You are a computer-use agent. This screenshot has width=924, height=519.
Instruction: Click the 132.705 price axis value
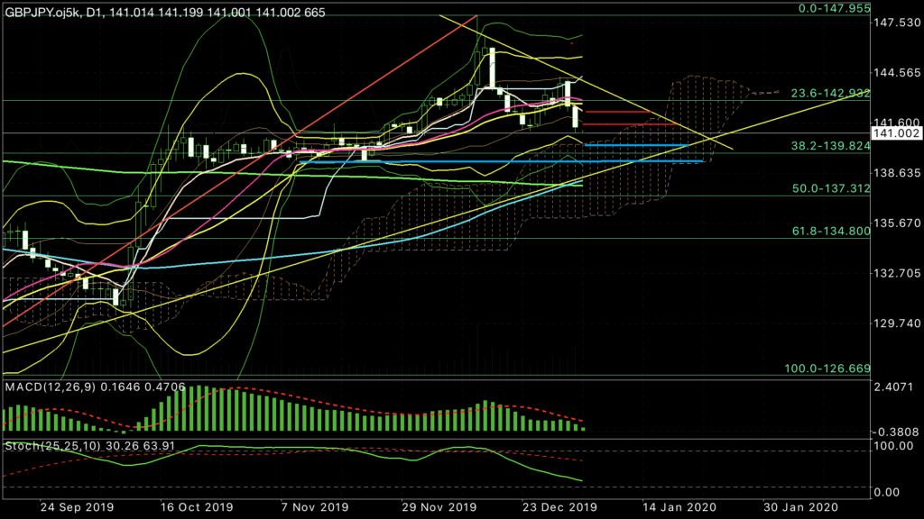(898, 273)
